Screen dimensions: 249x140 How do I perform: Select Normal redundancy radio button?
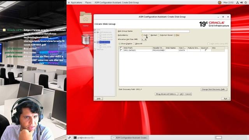(x=149, y=35)
